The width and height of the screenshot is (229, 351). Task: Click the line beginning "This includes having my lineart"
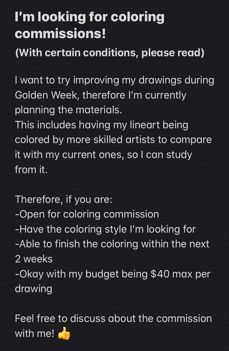101,125
